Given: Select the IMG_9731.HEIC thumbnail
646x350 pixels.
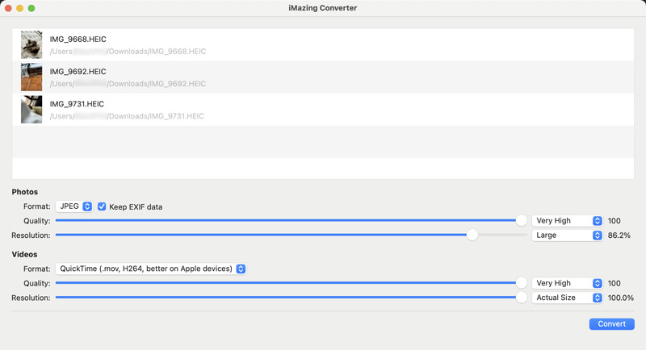Looking at the screenshot, I should tap(31, 110).
